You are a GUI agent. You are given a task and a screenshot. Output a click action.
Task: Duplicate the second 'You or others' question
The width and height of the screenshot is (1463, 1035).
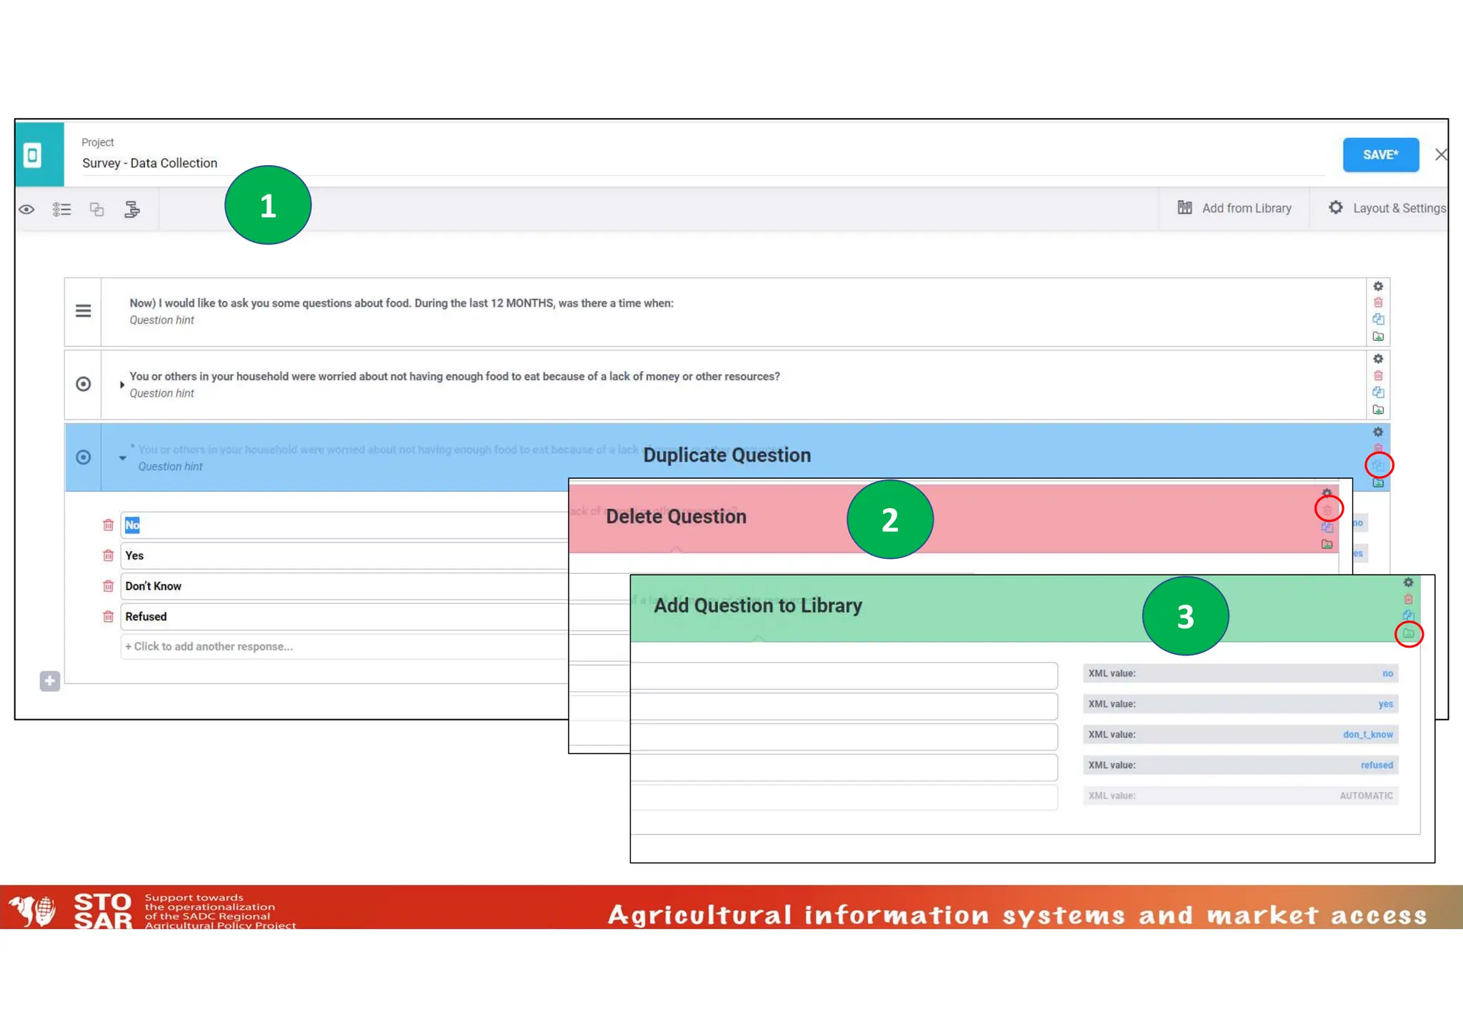[x=1378, y=392]
